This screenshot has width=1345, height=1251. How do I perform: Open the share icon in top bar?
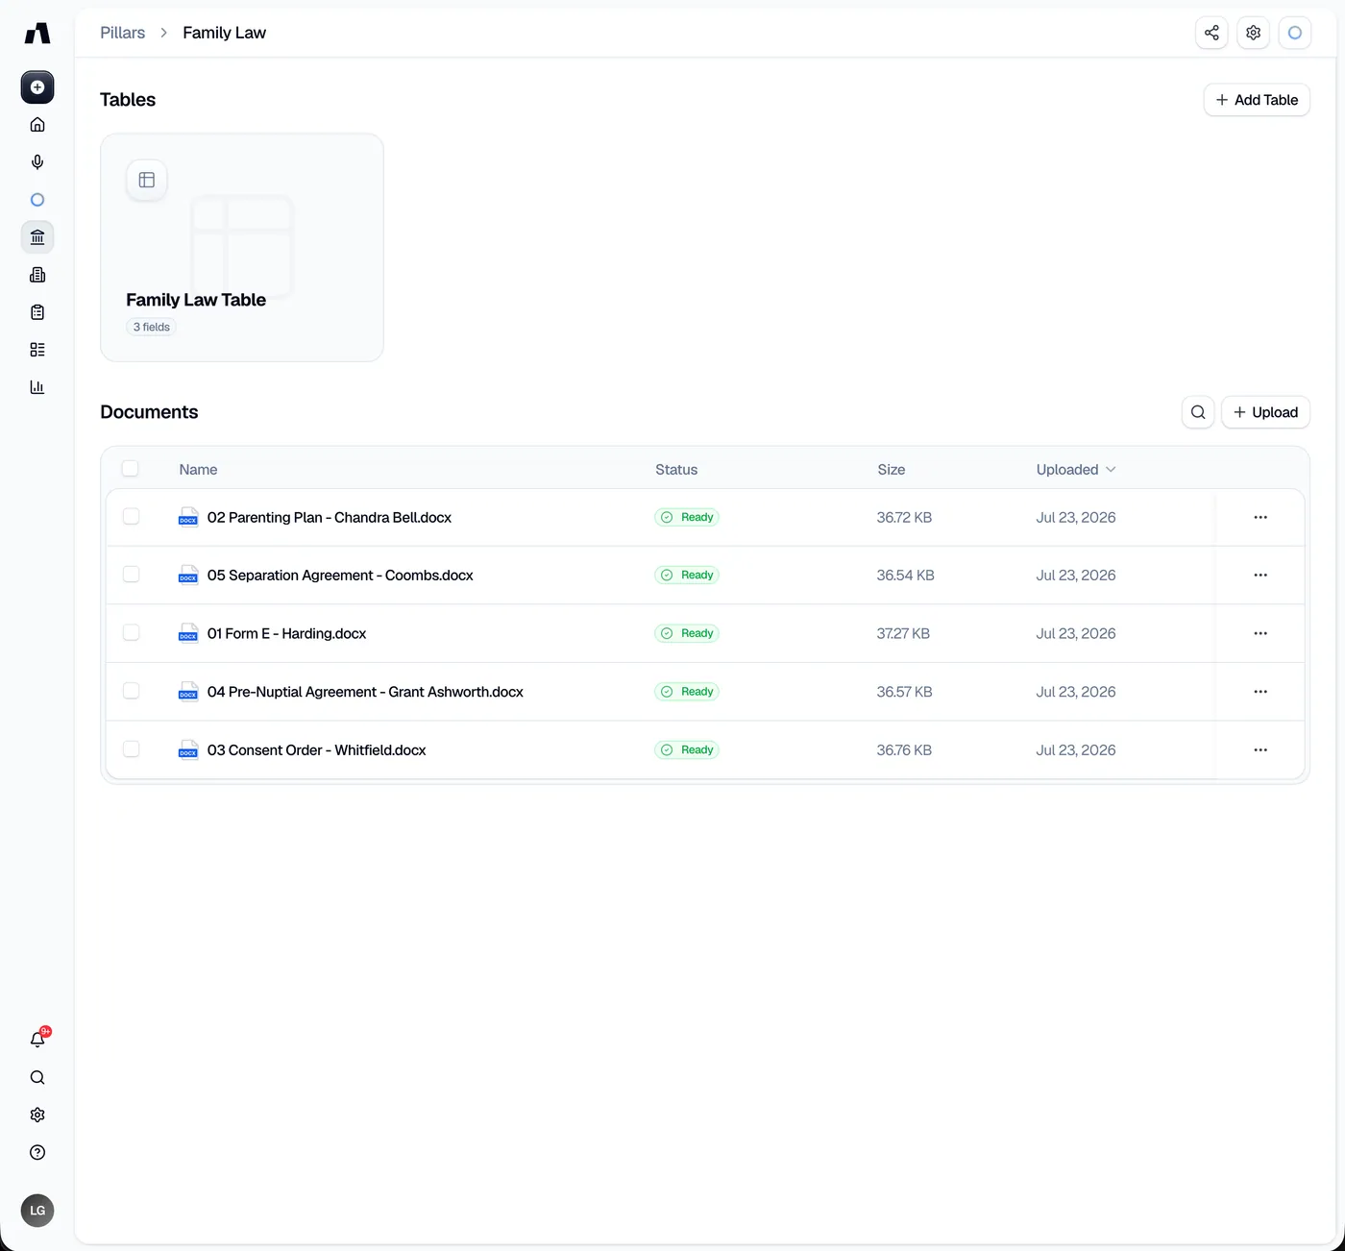tap(1211, 33)
